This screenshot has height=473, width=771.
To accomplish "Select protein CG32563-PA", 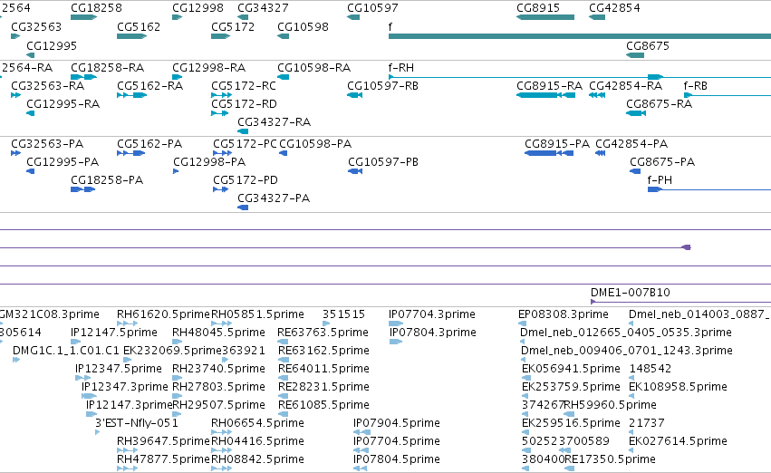I will click(47, 144).
